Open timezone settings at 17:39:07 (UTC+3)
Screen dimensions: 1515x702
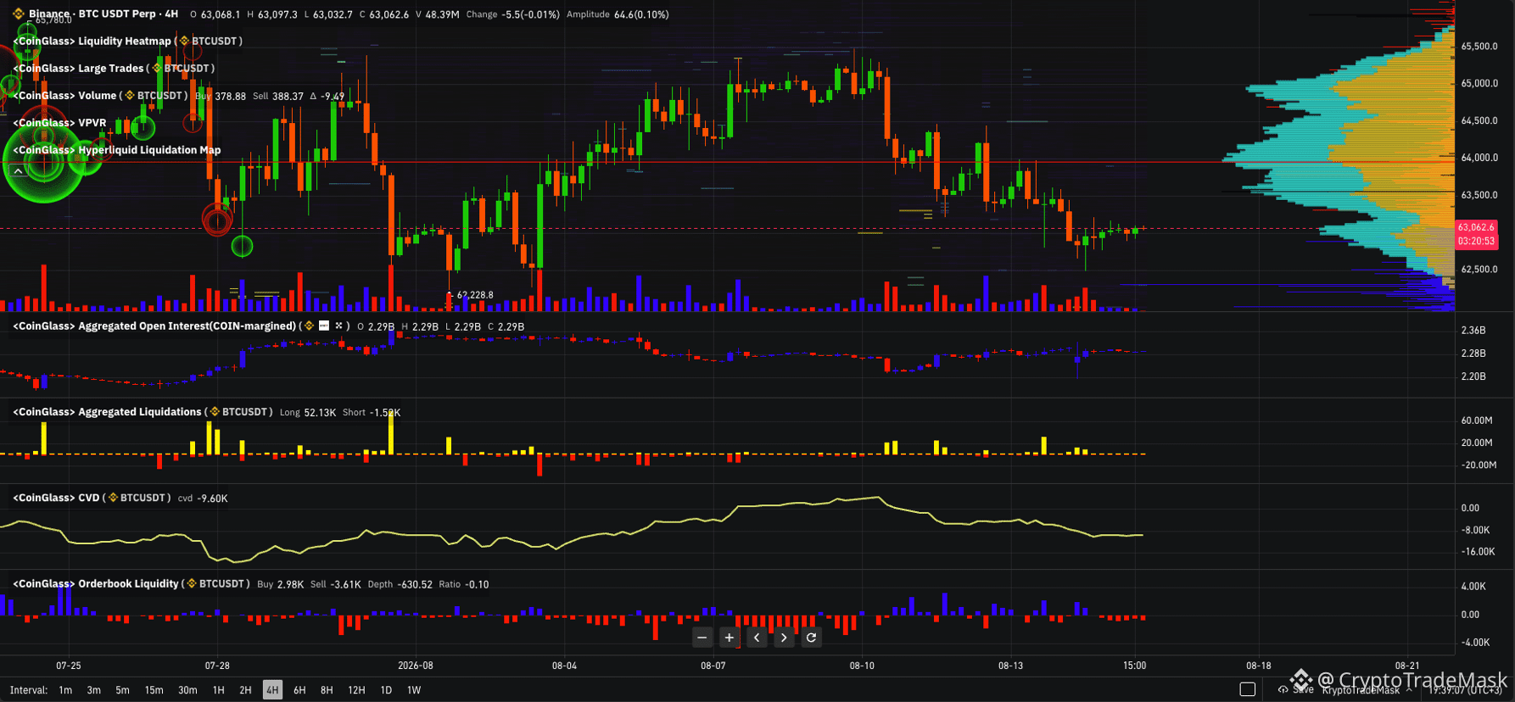(x=1465, y=690)
